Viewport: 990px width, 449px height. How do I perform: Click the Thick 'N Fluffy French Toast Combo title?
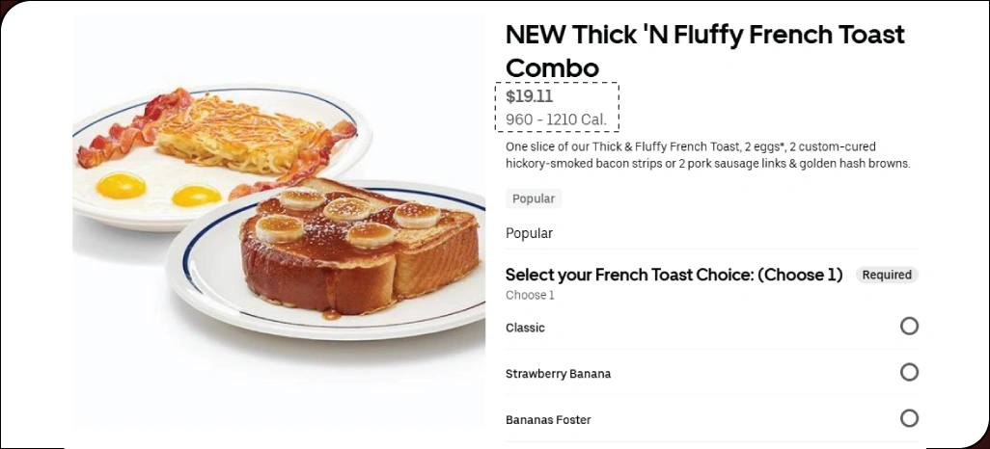click(x=704, y=51)
